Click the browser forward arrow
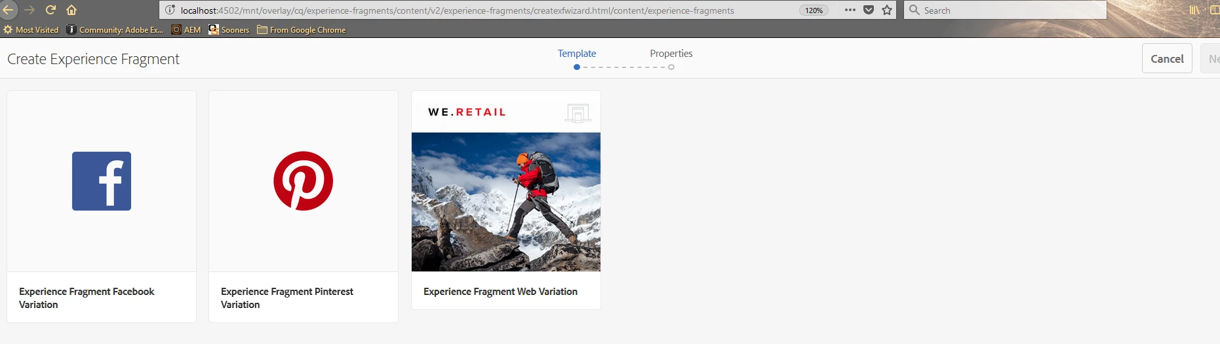1220x344 pixels. [x=30, y=10]
